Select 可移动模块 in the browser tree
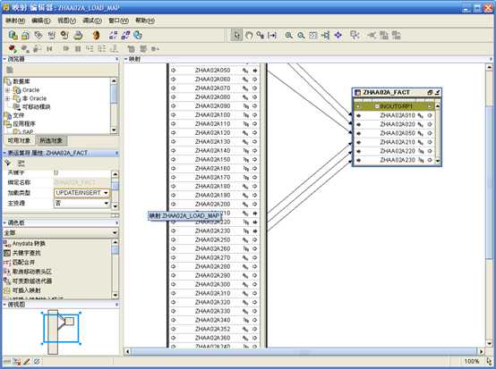The width and height of the screenshot is (496, 369). 37,107
